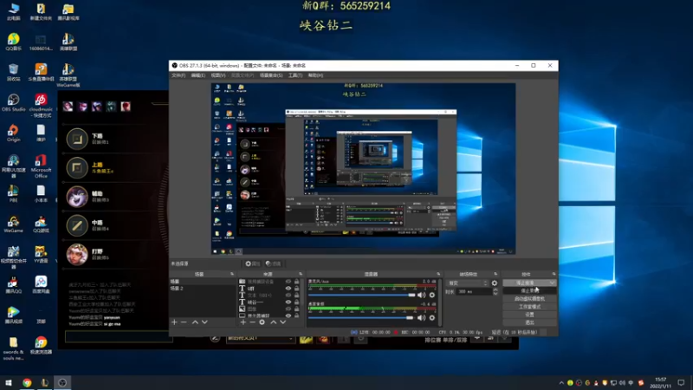Screen dimensions: 693x390
Task: Open 回收站 recycle bin icon
Action: [13, 73]
